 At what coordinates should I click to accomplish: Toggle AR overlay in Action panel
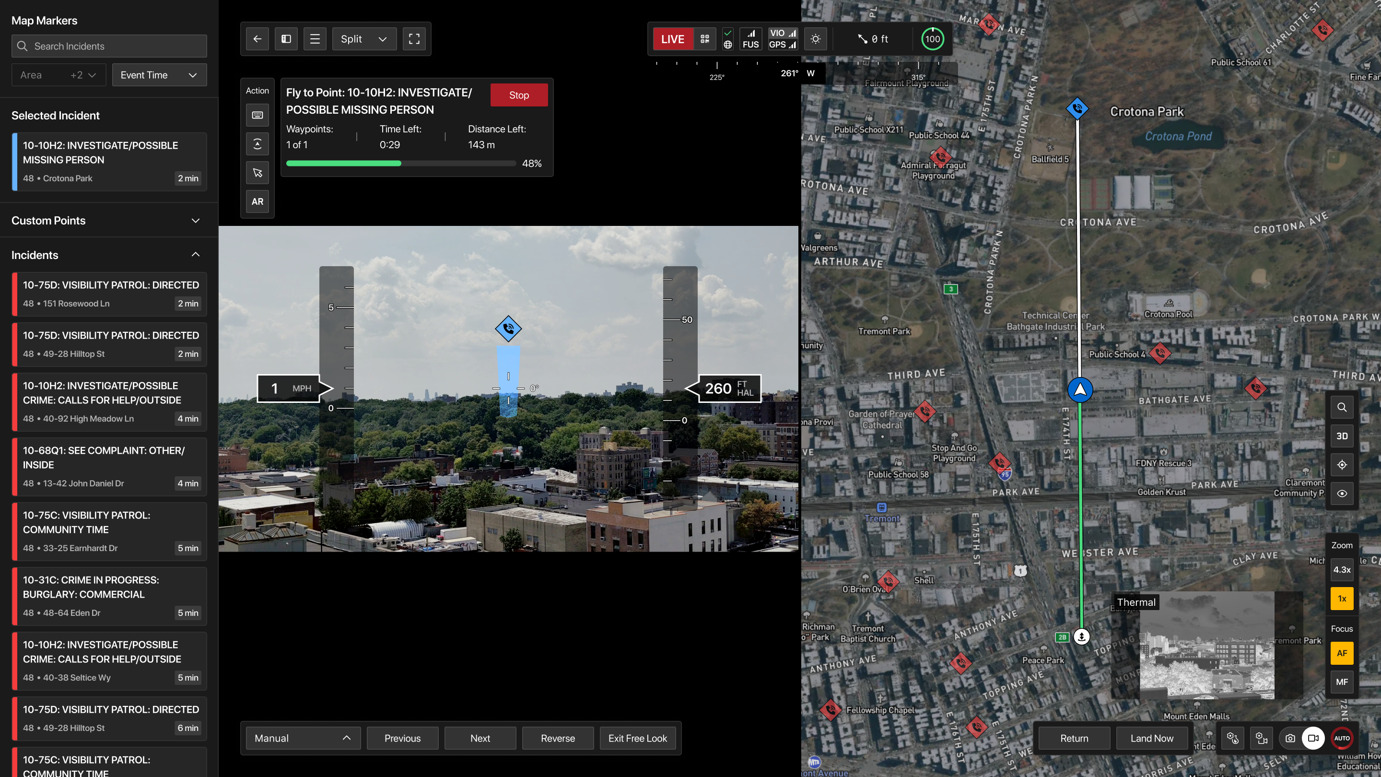point(257,201)
